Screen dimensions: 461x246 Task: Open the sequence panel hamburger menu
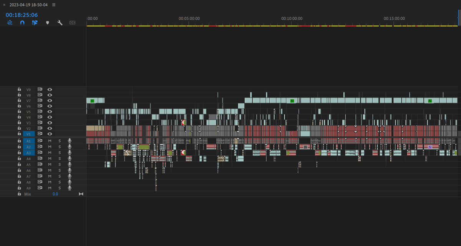tap(54, 5)
